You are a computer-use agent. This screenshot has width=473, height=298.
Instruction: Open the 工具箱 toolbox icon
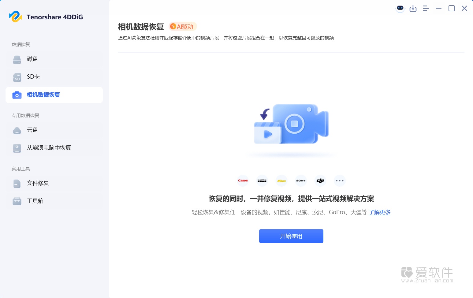[x=17, y=201]
